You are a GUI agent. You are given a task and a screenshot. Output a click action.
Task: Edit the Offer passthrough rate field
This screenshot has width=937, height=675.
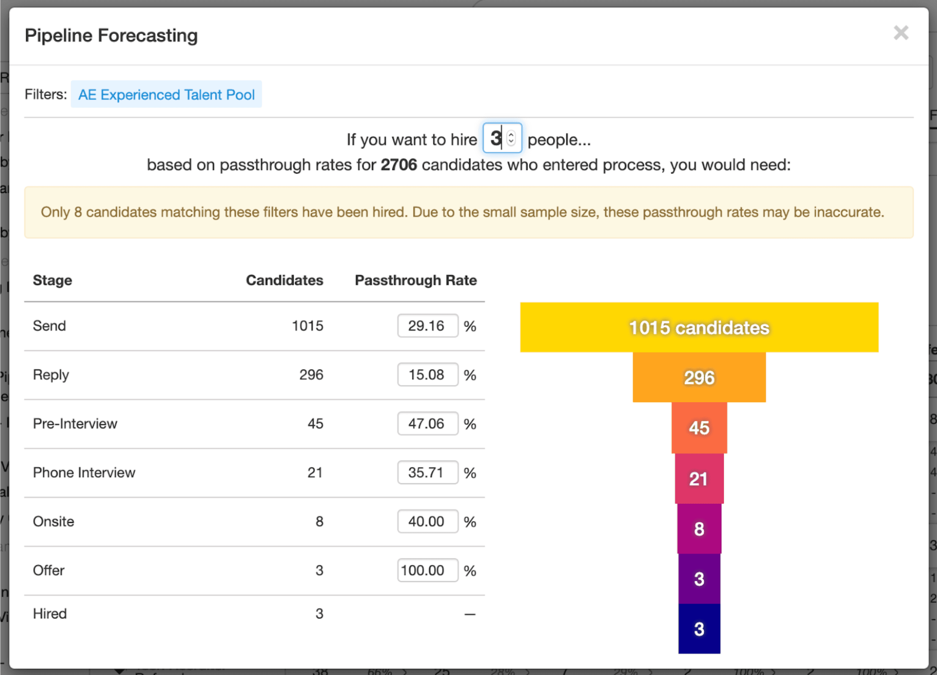[427, 570]
